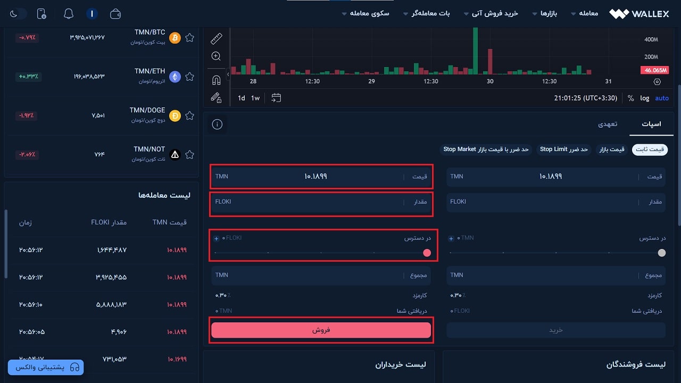681x383 pixels.
Task: Expand the معامله menu
Action: point(584,13)
